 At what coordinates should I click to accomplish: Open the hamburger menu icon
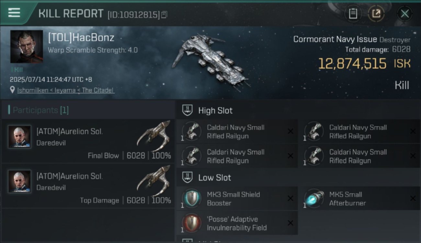[14, 13]
